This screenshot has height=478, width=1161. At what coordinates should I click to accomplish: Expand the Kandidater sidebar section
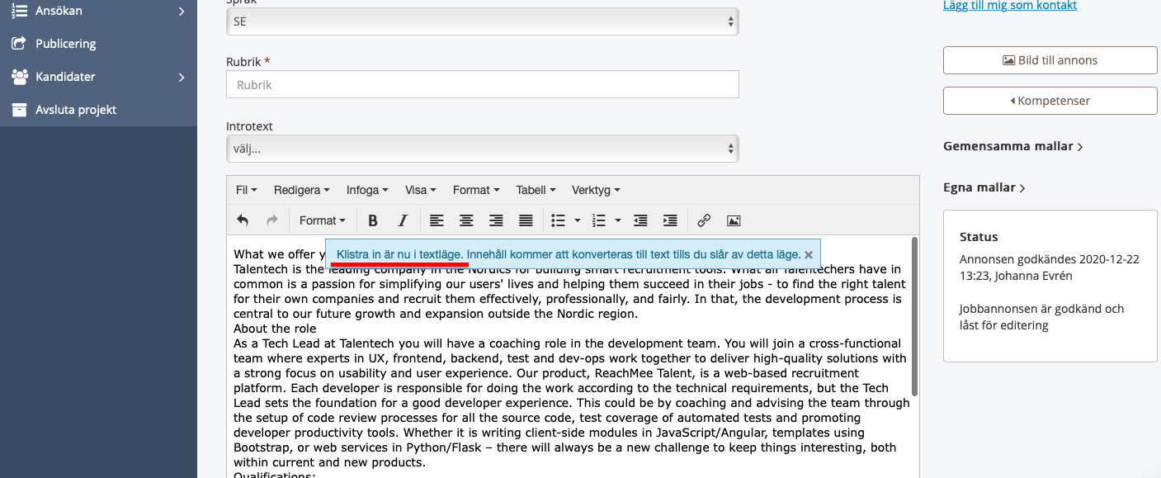98,77
